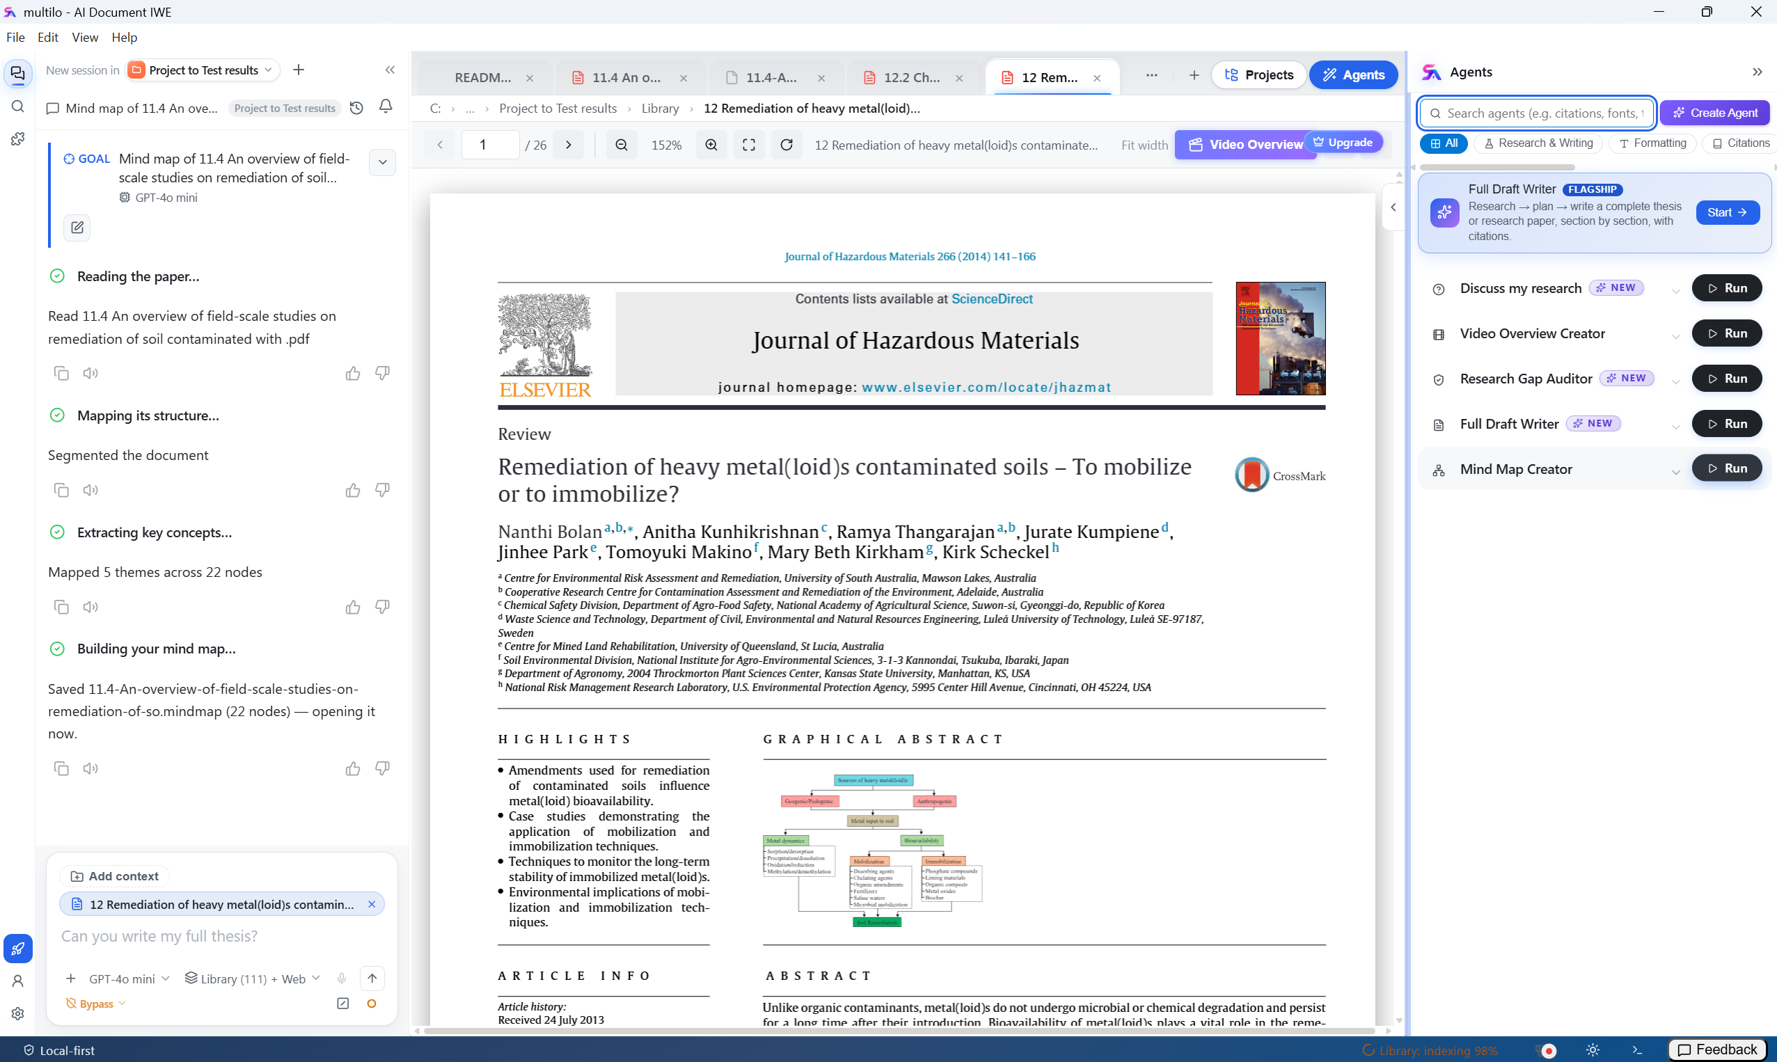Click the Video Overview button
This screenshot has height=1062, width=1777.
(x=1246, y=145)
